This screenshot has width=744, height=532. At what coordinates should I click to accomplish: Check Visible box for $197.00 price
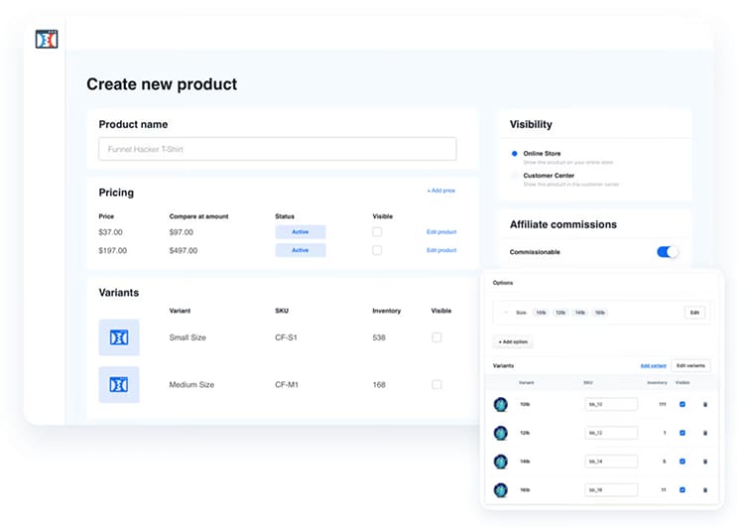(x=377, y=250)
